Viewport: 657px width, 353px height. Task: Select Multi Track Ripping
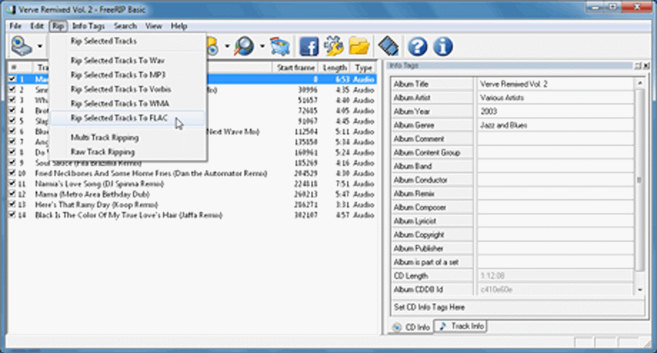pos(128,137)
